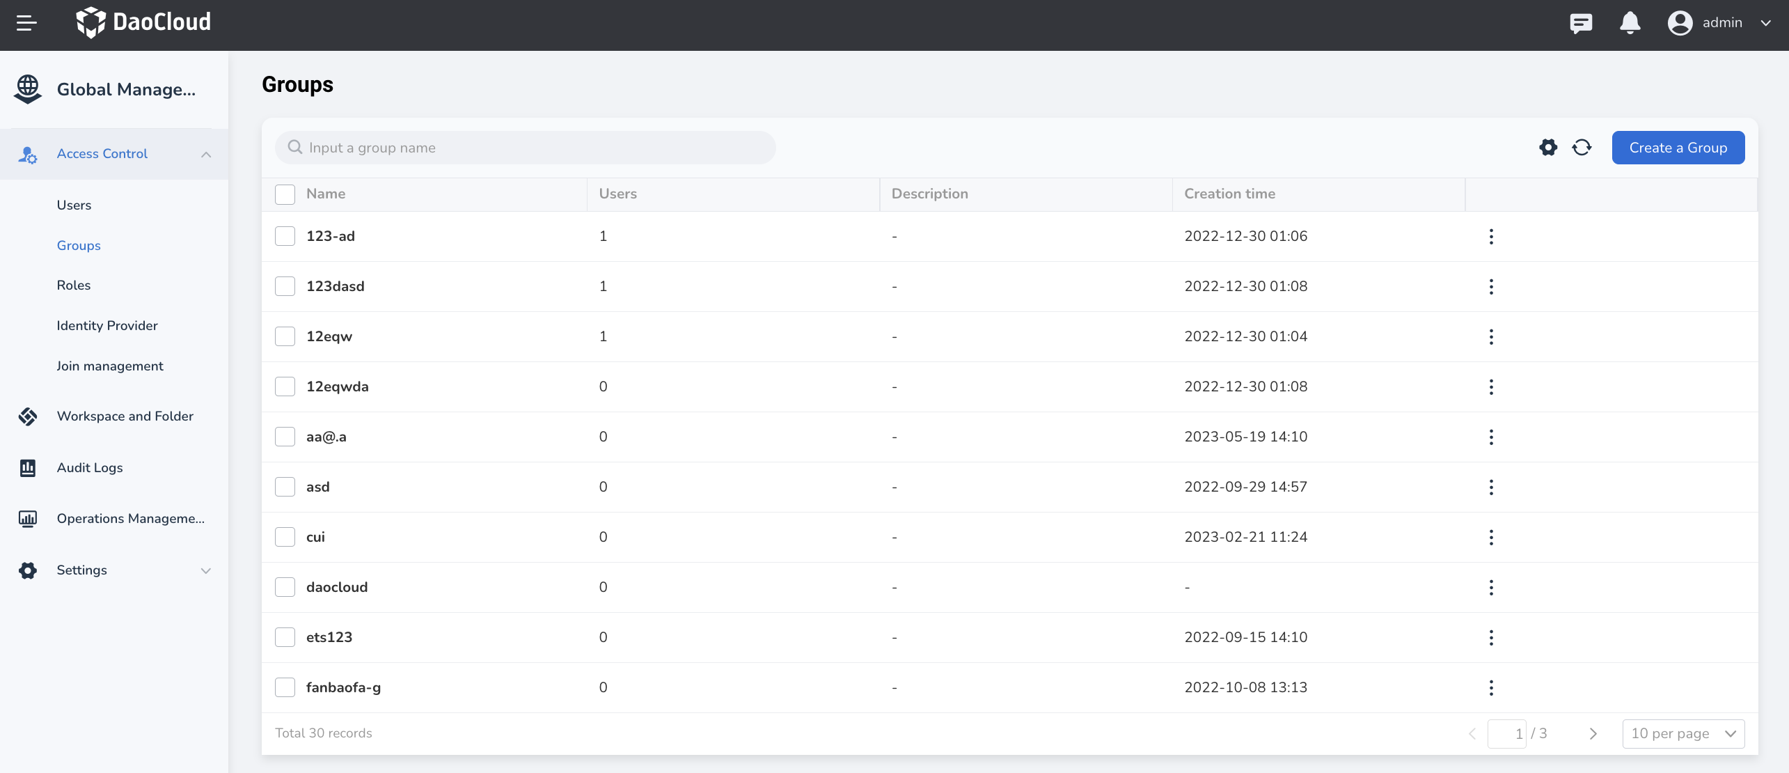
Task: Open Audit Logs menu item
Action: click(x=90, y=468)
